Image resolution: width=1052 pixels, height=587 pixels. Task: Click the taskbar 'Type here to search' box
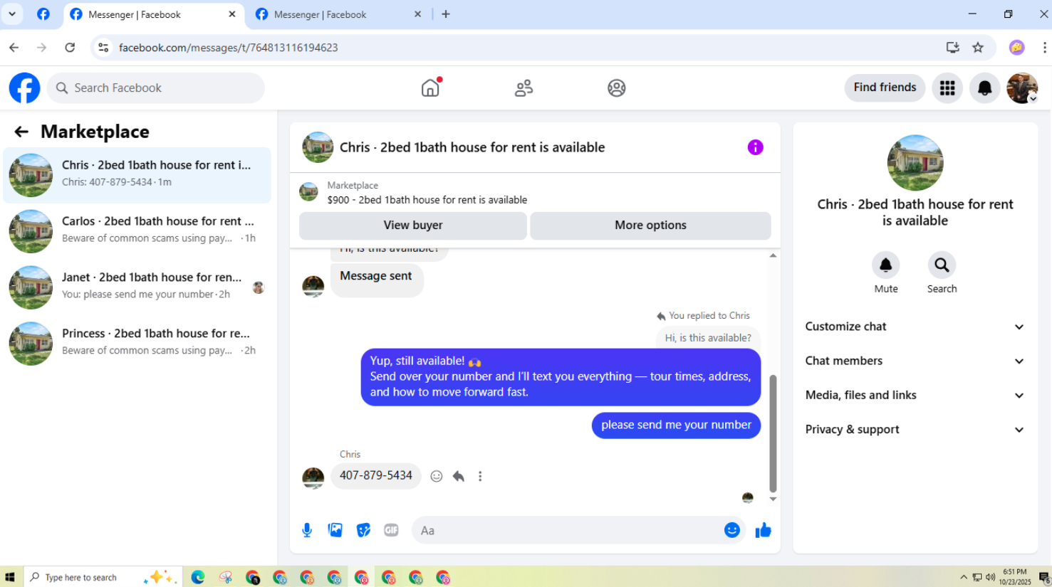(103, 577)
